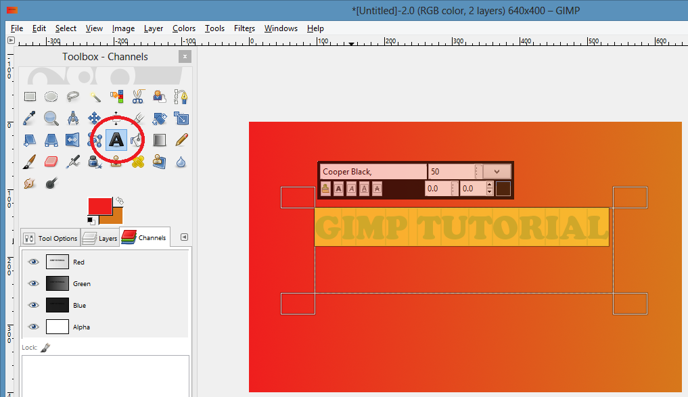This screenshot has width=688, height=397.
Task: Toggle the Alpha channel eye icon
Action: point(33,327)
